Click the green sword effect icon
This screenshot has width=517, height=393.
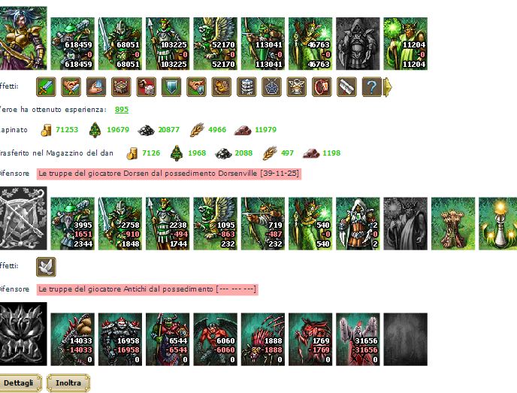46,86
